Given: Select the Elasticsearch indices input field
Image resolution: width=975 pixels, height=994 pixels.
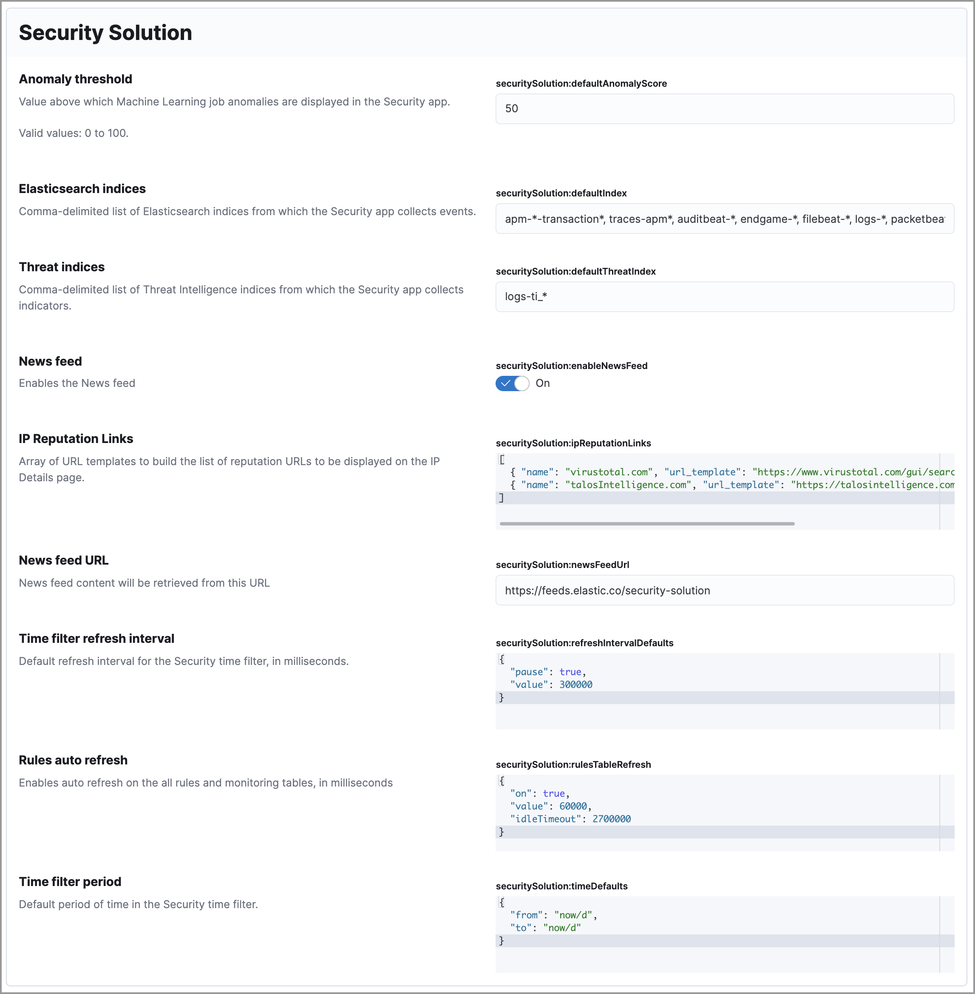Looking at the screenshot, I should [x=724, y=219].
